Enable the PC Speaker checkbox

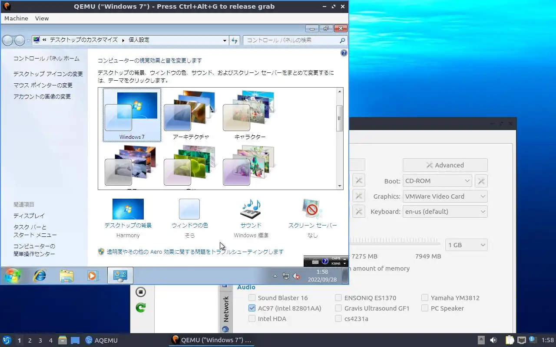[425, 308]
